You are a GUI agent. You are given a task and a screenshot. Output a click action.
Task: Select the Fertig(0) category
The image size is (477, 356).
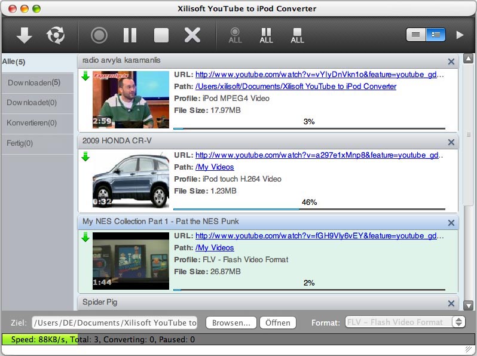tap(38, 143)
